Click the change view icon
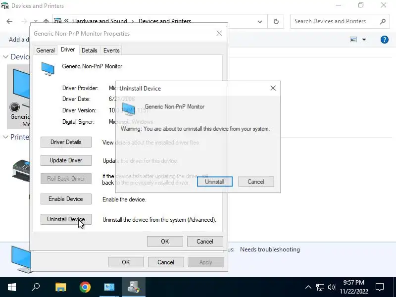The image size is (396, 297). tap(353, 40)
